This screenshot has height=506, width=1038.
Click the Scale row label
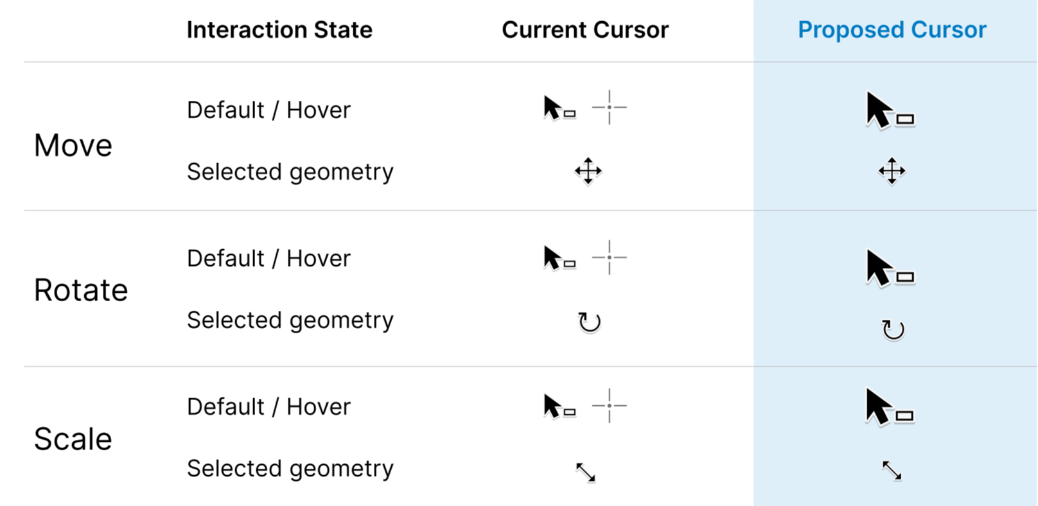[x=73, y=439]
